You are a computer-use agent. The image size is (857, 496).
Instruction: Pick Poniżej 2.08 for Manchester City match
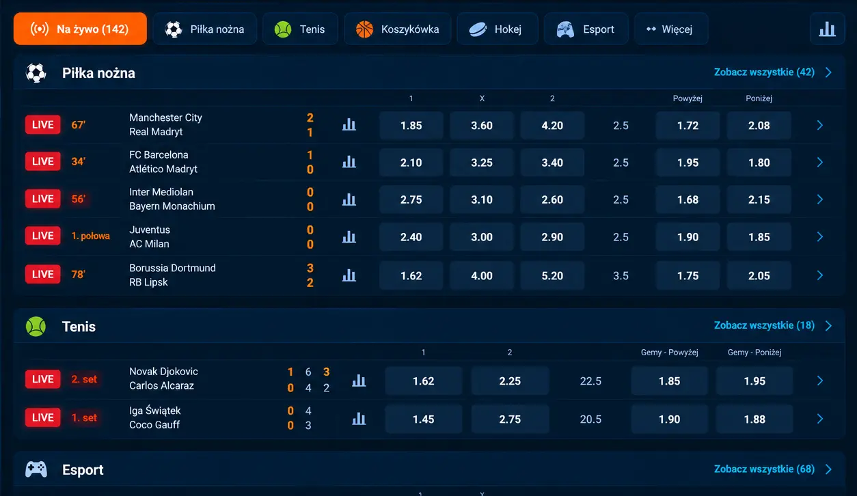[x=759, y=126]
